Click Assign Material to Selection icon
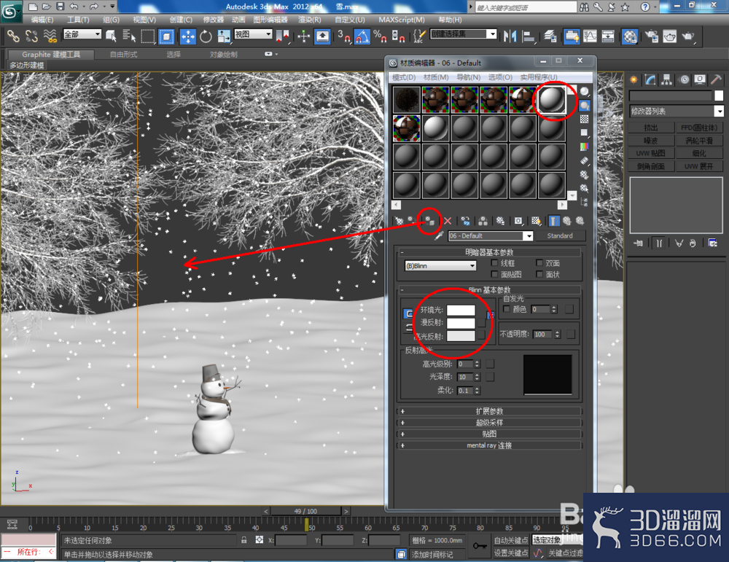 point(429,221)
